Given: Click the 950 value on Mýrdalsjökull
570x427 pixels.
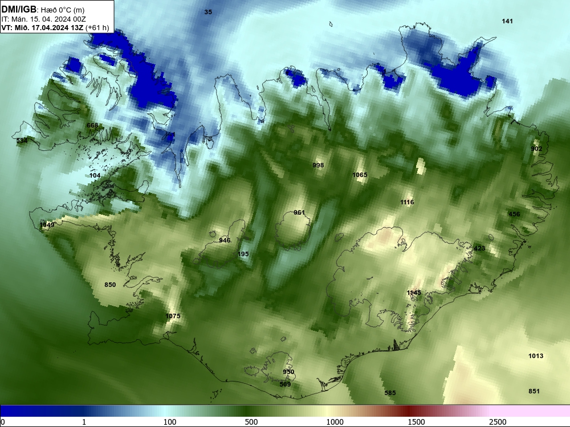Looking at the screenshot, I should pos(288,372).
